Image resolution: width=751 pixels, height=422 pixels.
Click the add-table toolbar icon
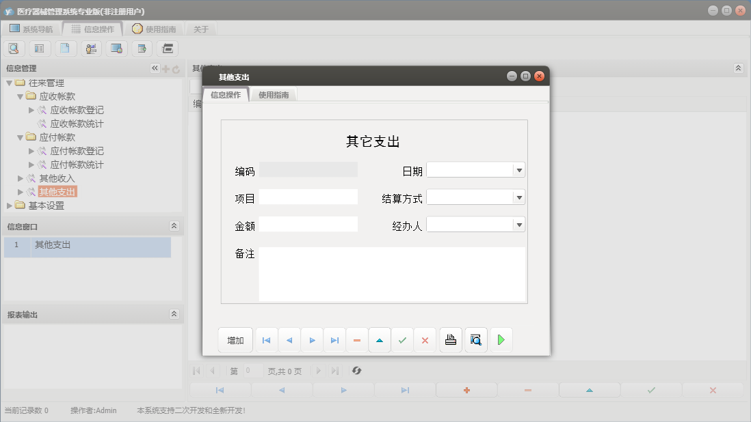point(142,48)
